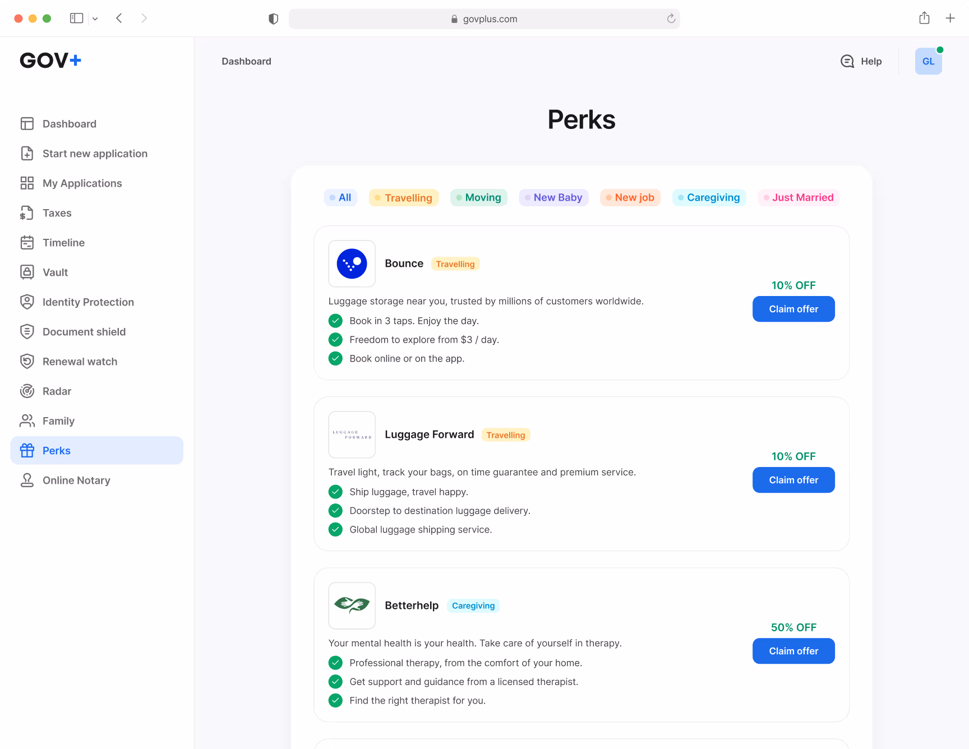969x749 pixels.
Task: Open the Family people icon
Action: (27, 421)
